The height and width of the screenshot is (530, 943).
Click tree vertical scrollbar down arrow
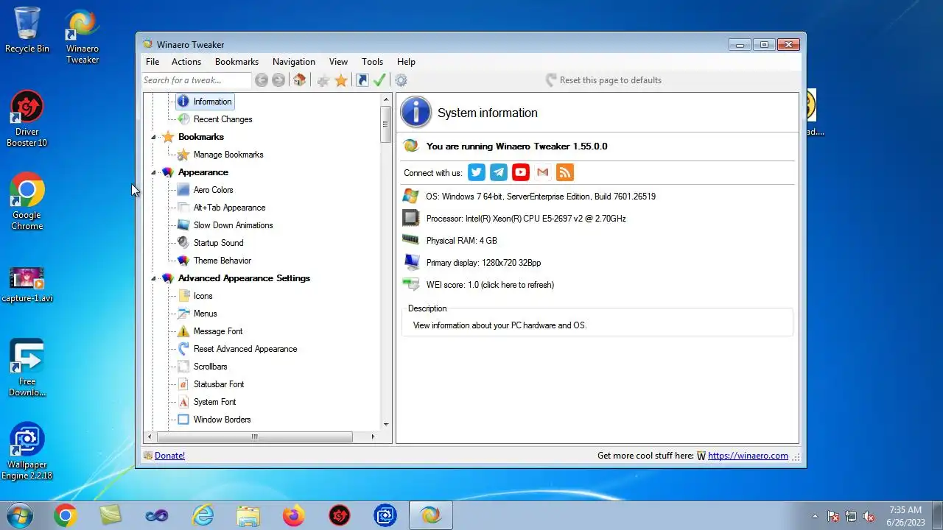click(386, 424)
